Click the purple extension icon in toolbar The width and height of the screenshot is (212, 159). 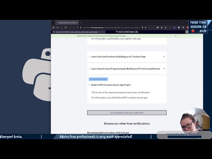coord(174,27)
